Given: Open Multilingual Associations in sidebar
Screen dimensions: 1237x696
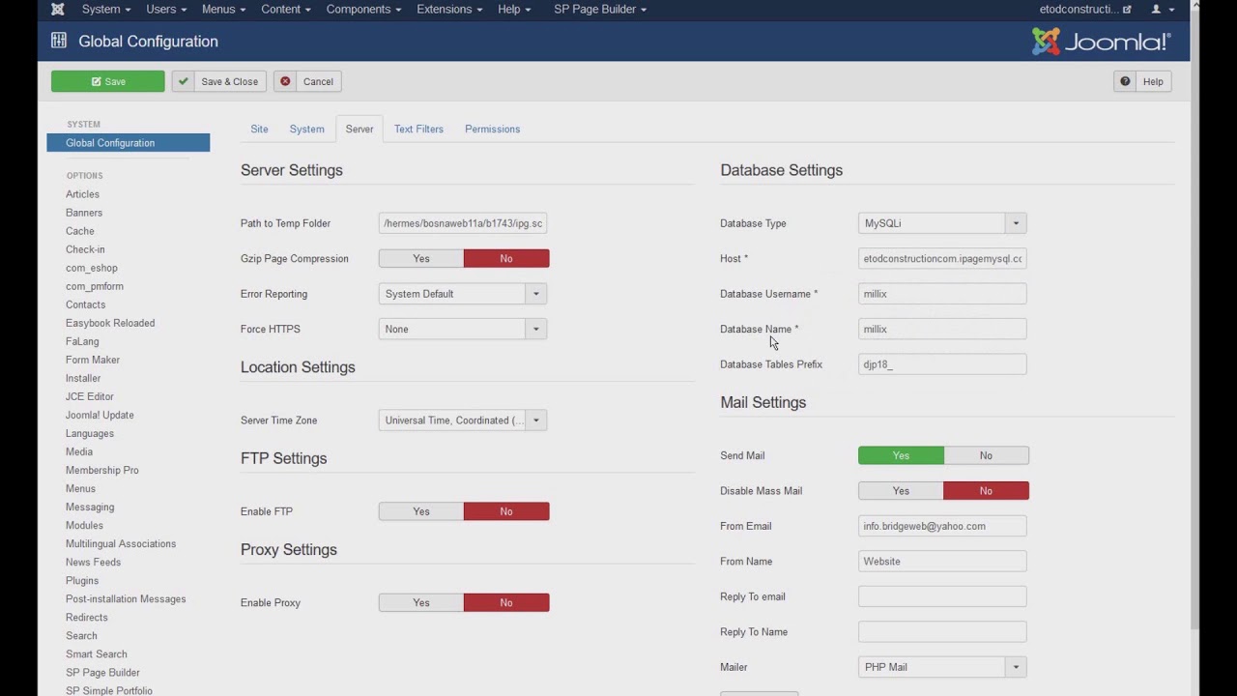Looking at the screenshot, I should point(121,543).
